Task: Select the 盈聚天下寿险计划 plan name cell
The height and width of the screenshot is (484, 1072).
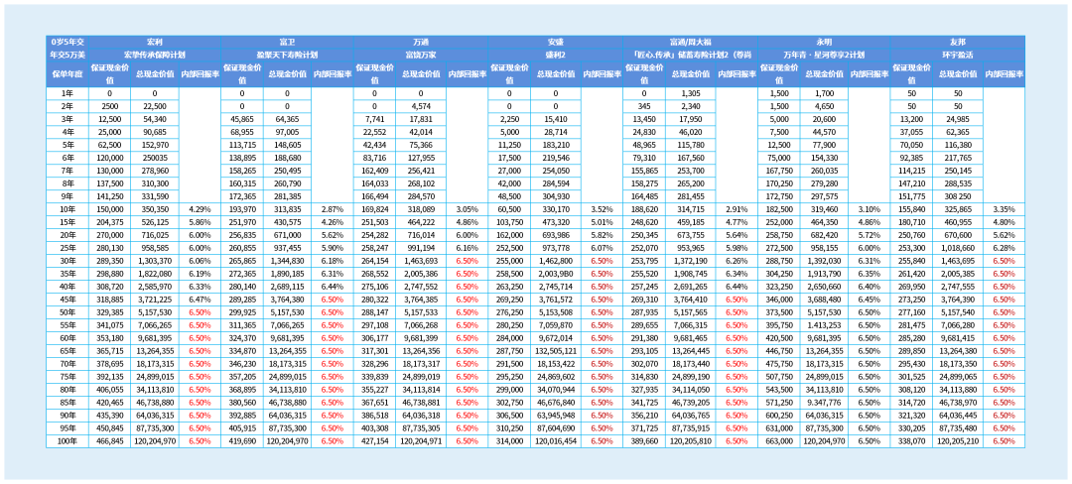Action: click(x=287, y=54)
